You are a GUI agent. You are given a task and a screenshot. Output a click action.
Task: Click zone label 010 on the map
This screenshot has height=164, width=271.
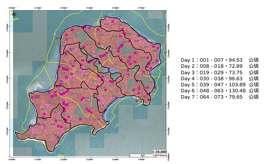point(115,36)
